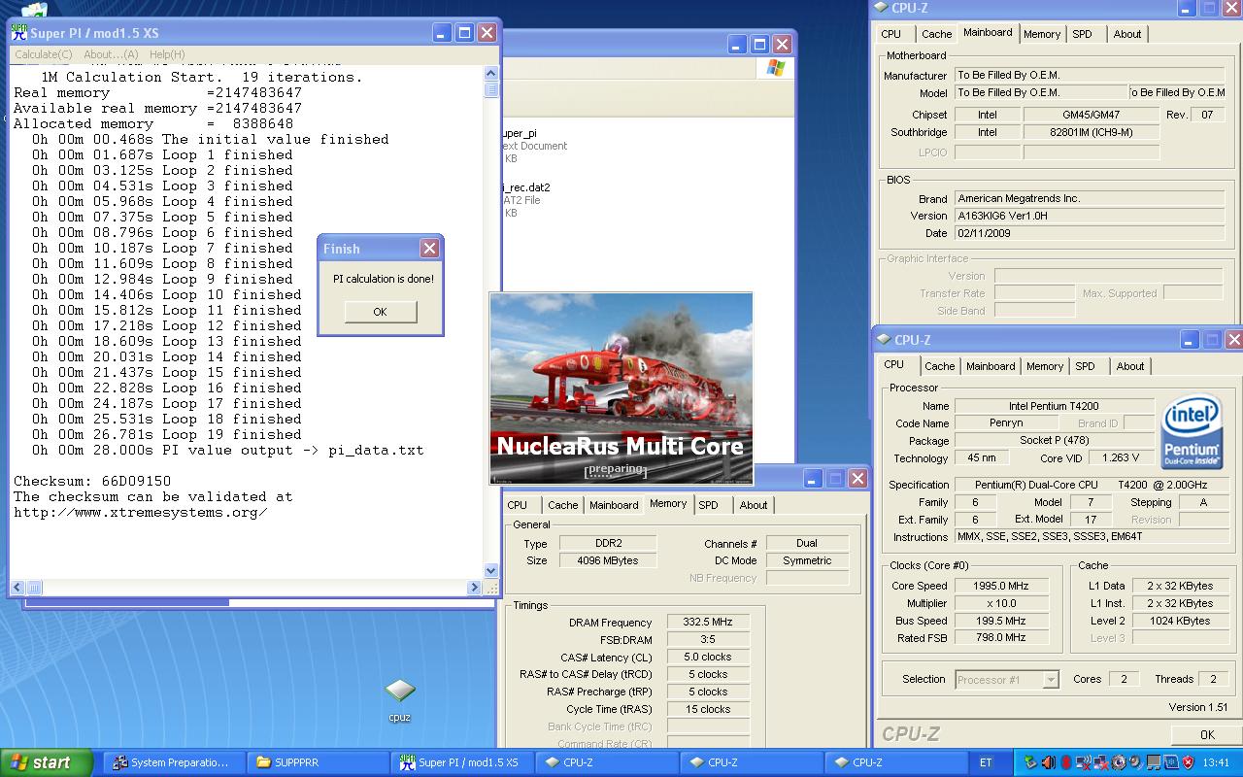Click the Intel Pentium logo badge

pyautogui.click(x=1192, y=430)
